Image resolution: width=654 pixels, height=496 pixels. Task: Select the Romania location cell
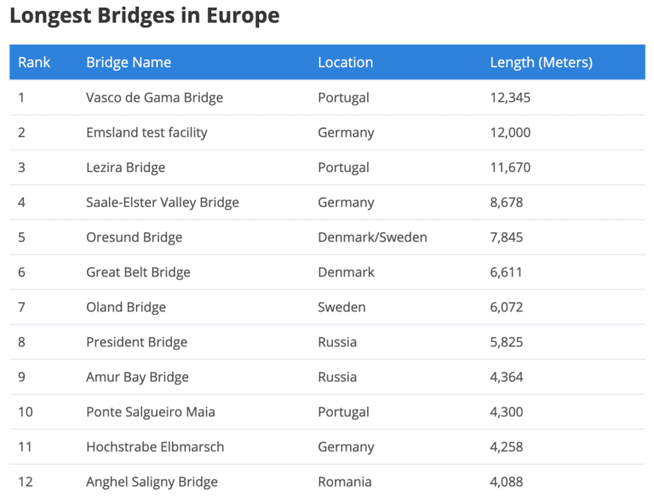pyautogui.click(x=344, y=482)
